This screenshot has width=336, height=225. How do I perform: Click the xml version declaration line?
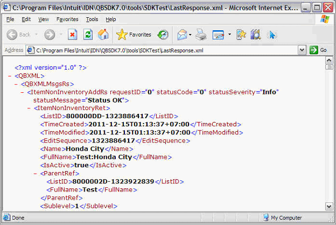(x=51, y=67)
